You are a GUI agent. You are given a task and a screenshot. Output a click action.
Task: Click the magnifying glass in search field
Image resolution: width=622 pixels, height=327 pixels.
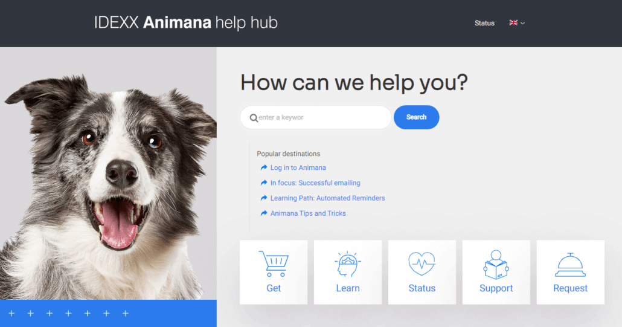coord(254,118)
